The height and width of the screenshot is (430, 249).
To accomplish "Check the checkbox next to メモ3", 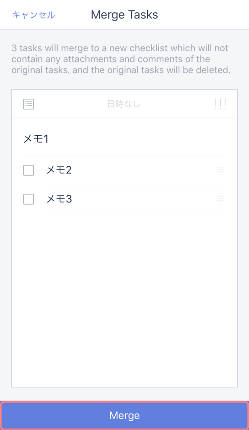I will point(28,199).
